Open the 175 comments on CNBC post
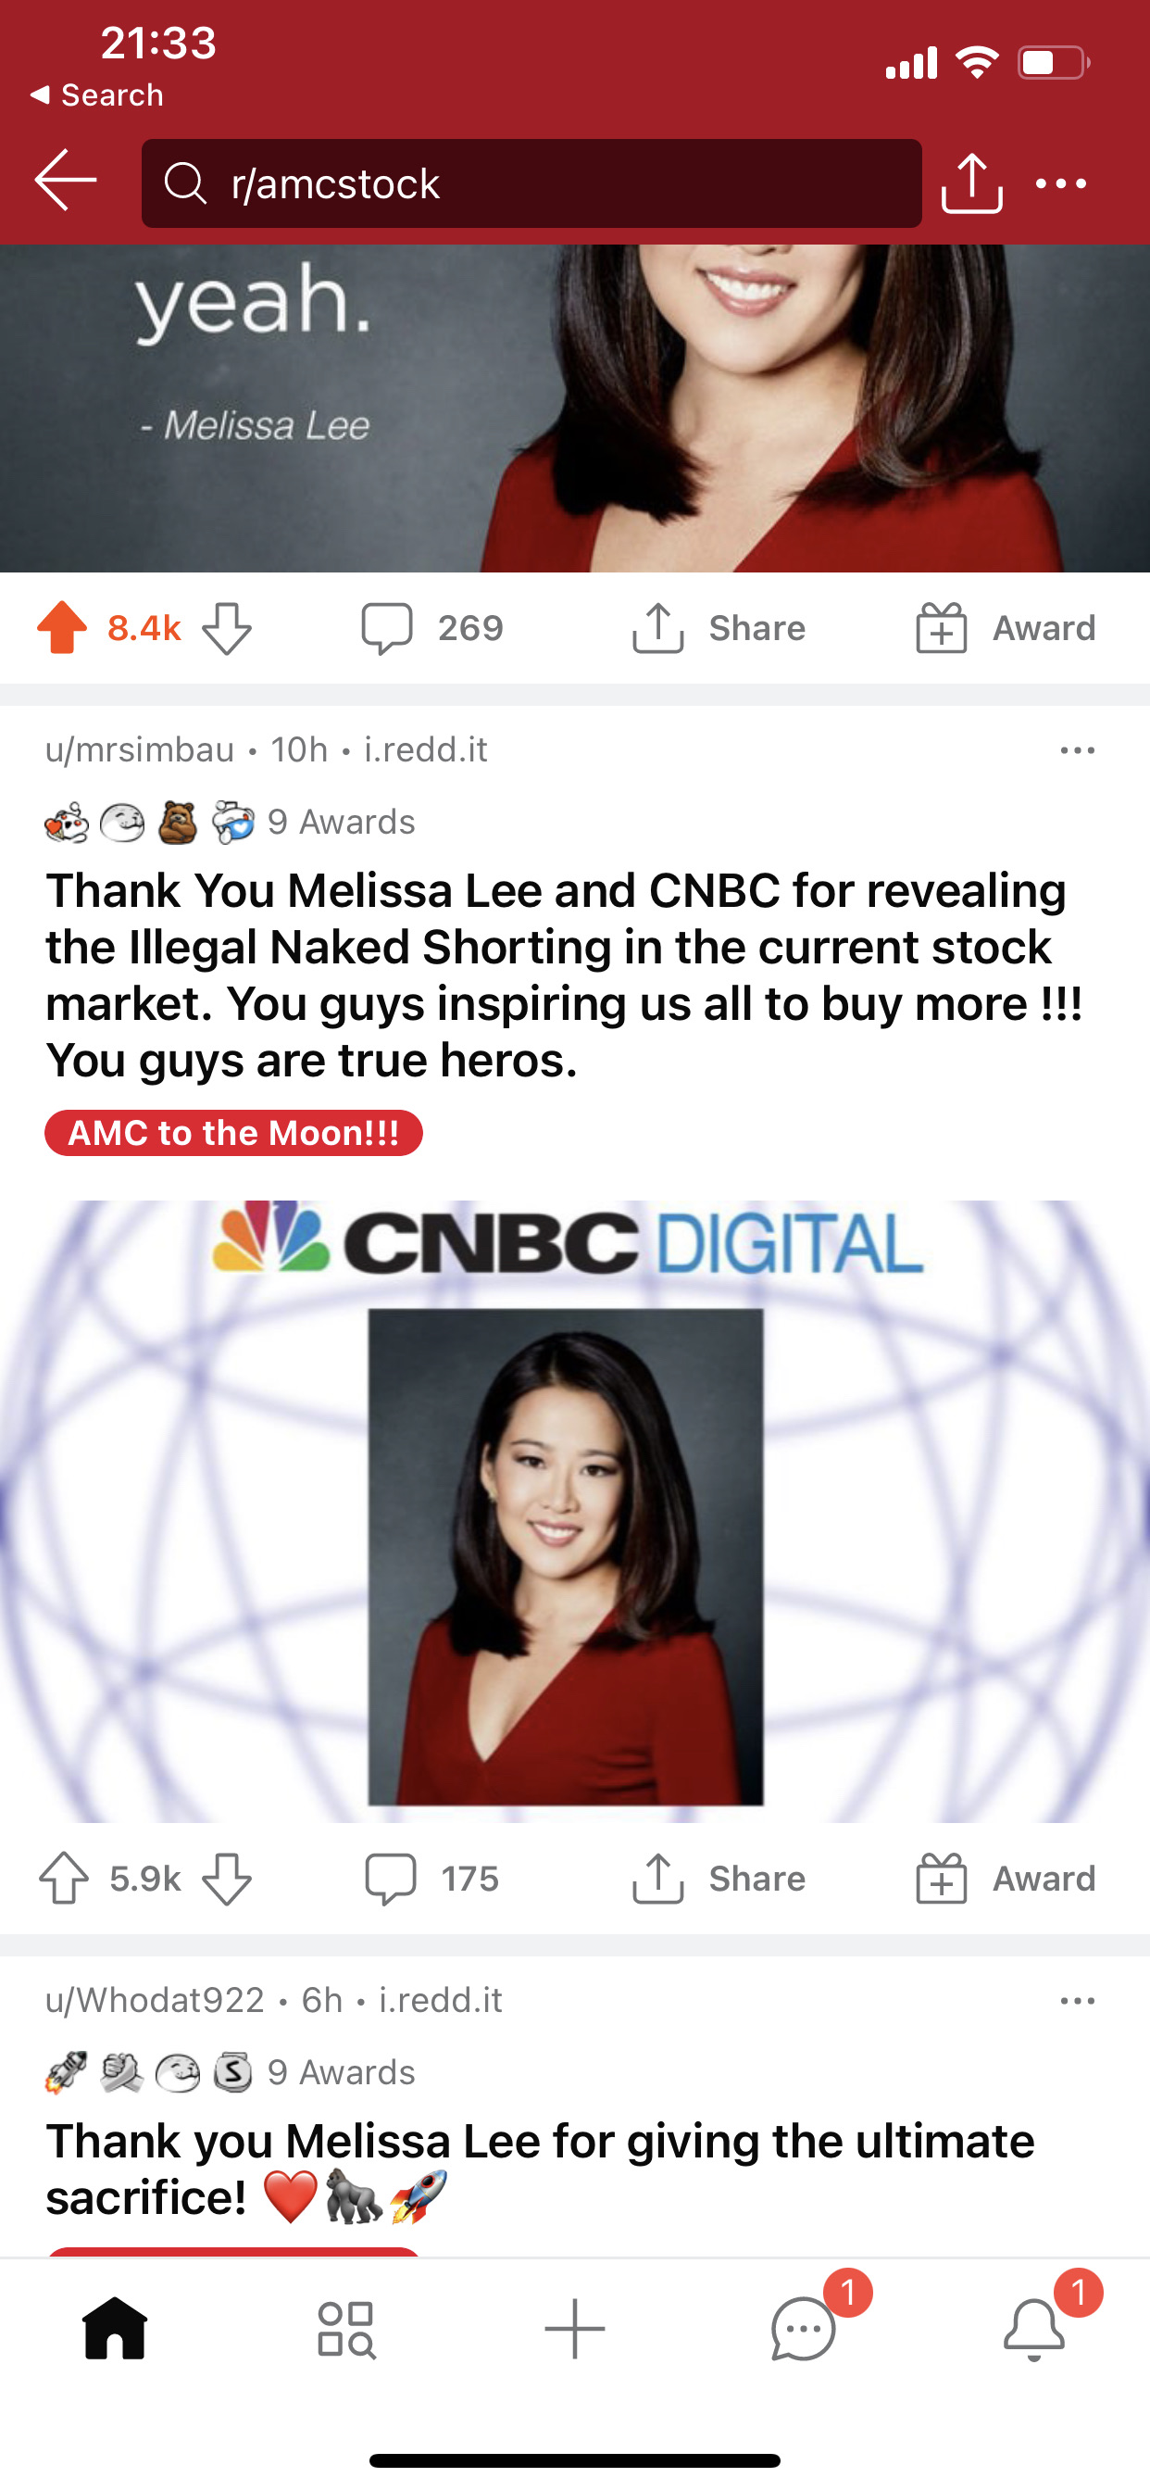 point(432,1878)
